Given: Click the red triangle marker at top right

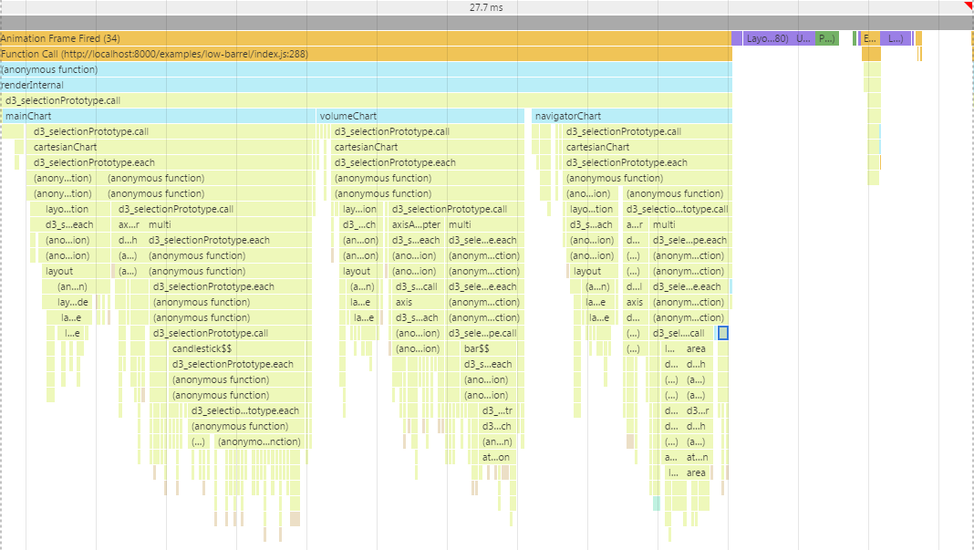Looking at the screenshot, I should point(969,5).
